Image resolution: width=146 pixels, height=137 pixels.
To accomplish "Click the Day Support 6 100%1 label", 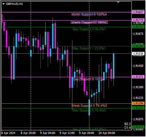I will (89, 79).
